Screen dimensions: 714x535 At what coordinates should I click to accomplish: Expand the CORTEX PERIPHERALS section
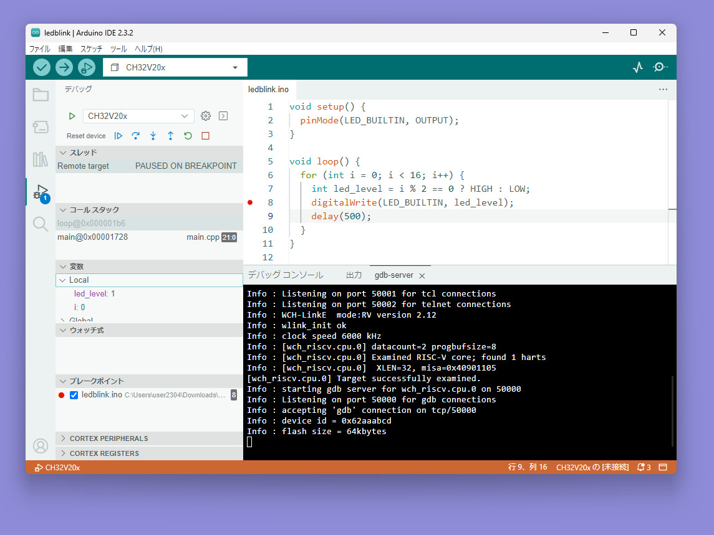(x=109, y=438)
